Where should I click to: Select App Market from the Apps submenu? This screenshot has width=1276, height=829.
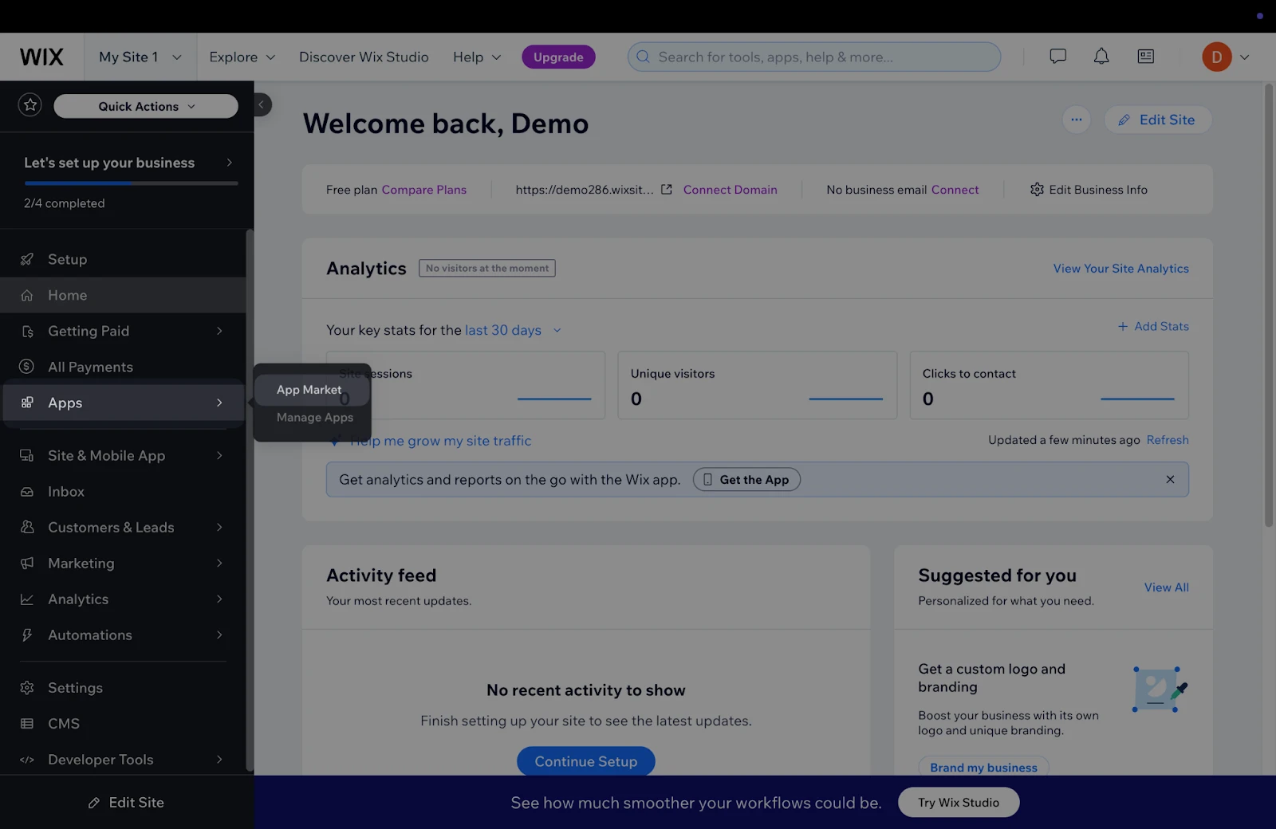coord(309,390)
